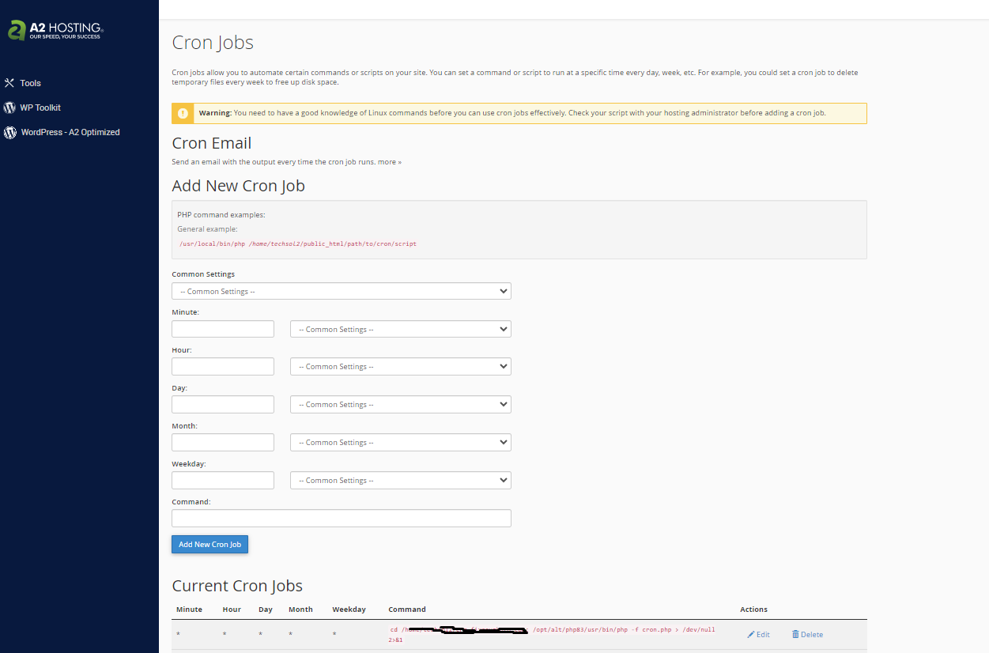This screenshot has height=653, width=989.
Task: Open the Minute Common Settings dropdown
Action: (400, 329)
